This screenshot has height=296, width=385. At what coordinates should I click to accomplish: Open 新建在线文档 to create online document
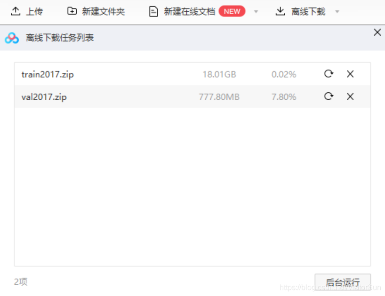coord(189,11)
